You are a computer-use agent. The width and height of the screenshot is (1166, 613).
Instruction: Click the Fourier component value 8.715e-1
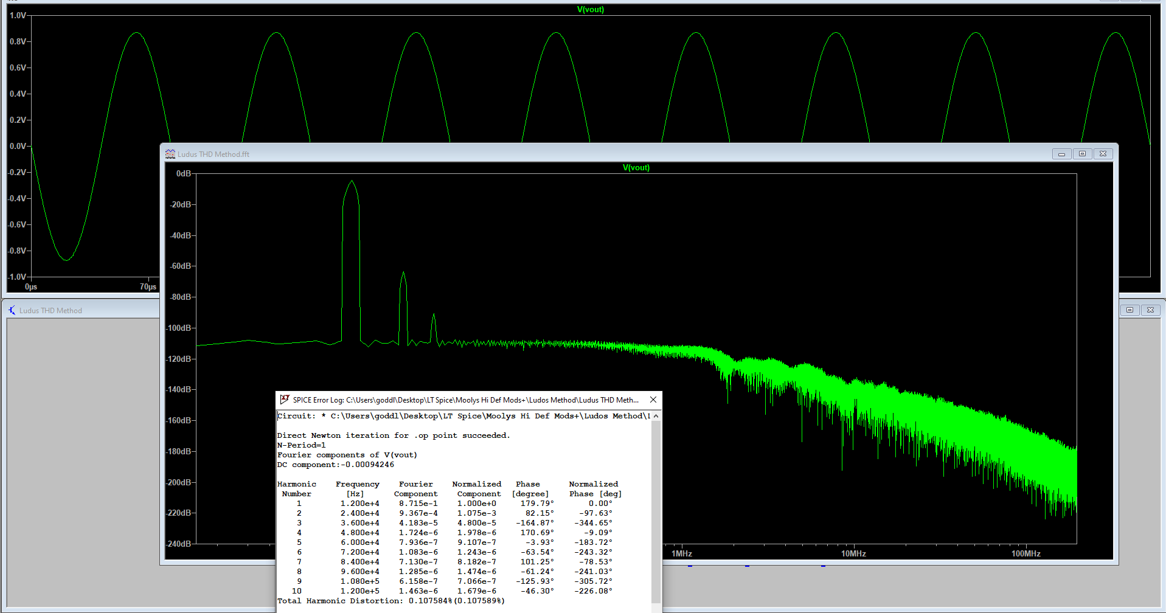[x=418, y=504]
